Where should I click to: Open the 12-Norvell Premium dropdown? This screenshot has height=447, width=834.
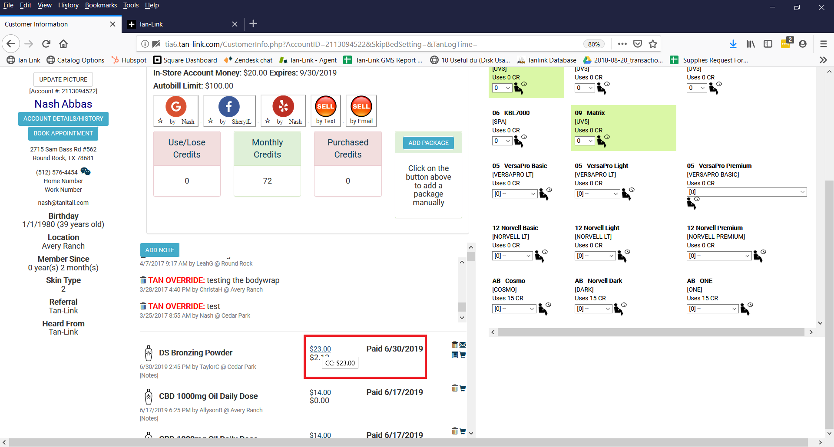pyautogui.click(x=719, y=256)
